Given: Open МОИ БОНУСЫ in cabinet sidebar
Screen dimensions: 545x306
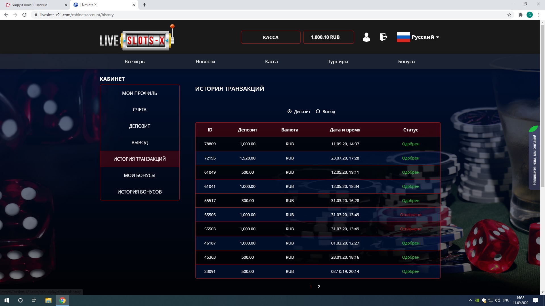Looking at the screenshot, I should [x=139, y=175].
